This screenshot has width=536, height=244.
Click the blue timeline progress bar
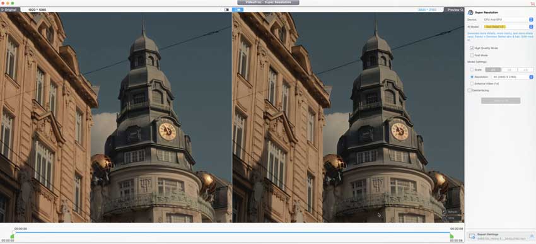pyautogui.click(x=233, y=233)
